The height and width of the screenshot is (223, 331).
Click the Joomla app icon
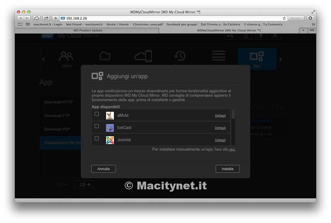[110, 140]
